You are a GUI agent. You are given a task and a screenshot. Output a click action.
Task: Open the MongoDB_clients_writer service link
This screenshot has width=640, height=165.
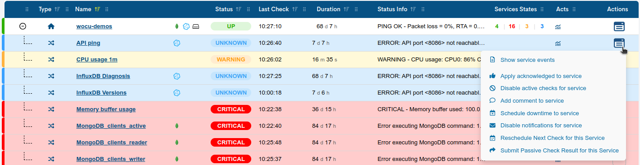(x=111, y=159)
